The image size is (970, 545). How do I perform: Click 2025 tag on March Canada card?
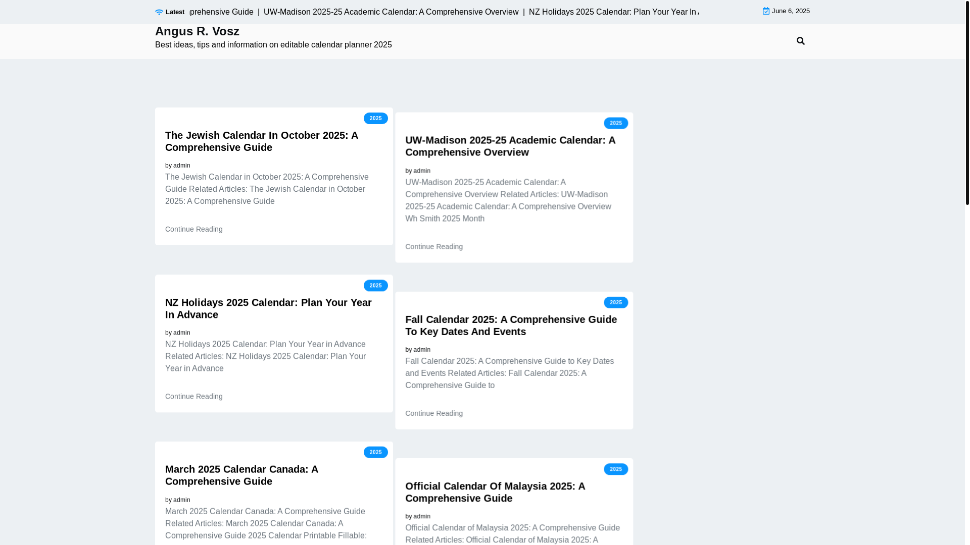tap(376, 452)
